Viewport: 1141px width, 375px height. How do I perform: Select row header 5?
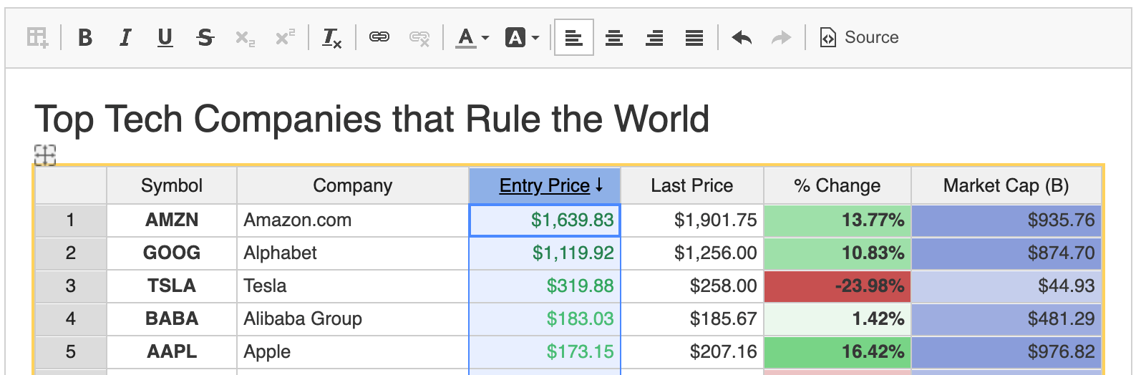pos(71,352)
